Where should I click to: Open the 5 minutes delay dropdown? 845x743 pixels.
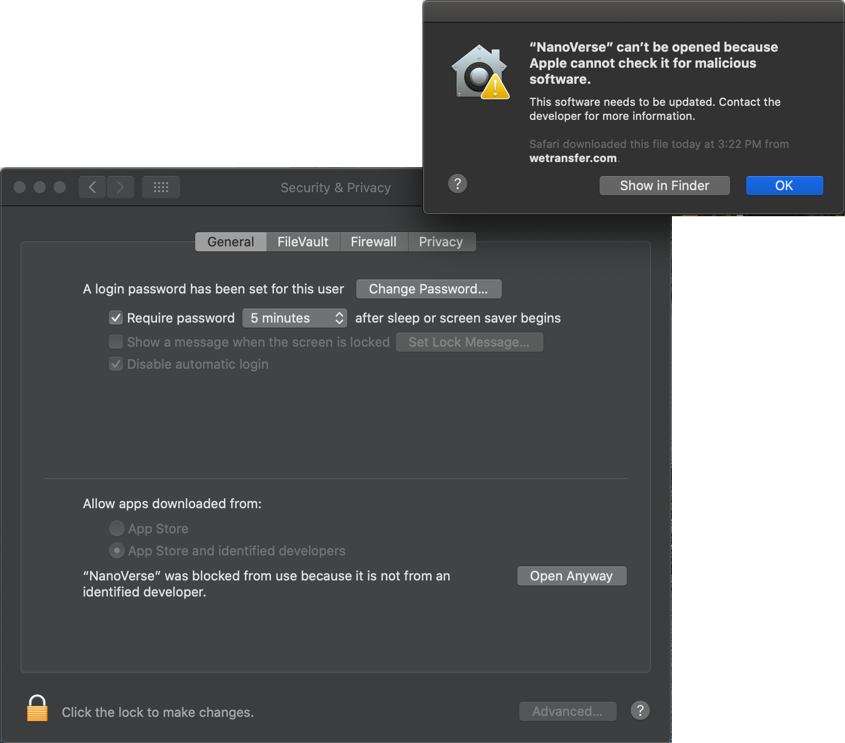tap(295, 318)
